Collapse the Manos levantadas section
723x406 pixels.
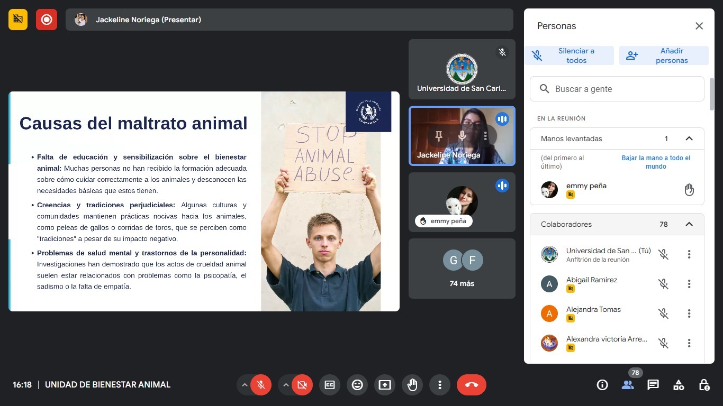pos(689,139)
